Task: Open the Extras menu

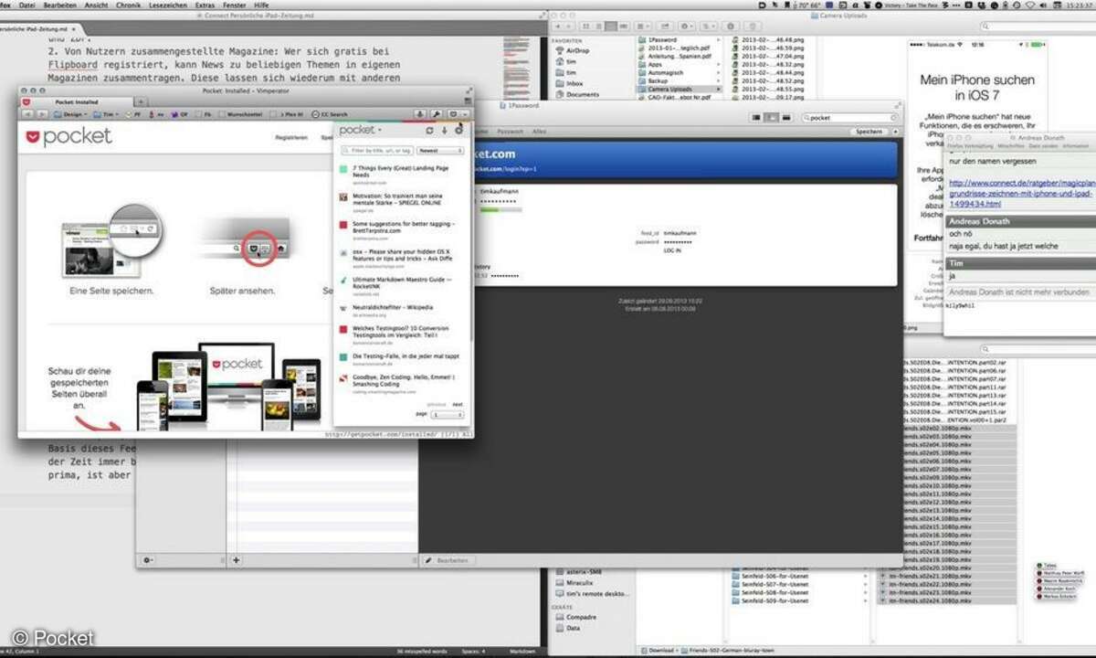Action: pyautogui.click(x=205, y=5)
